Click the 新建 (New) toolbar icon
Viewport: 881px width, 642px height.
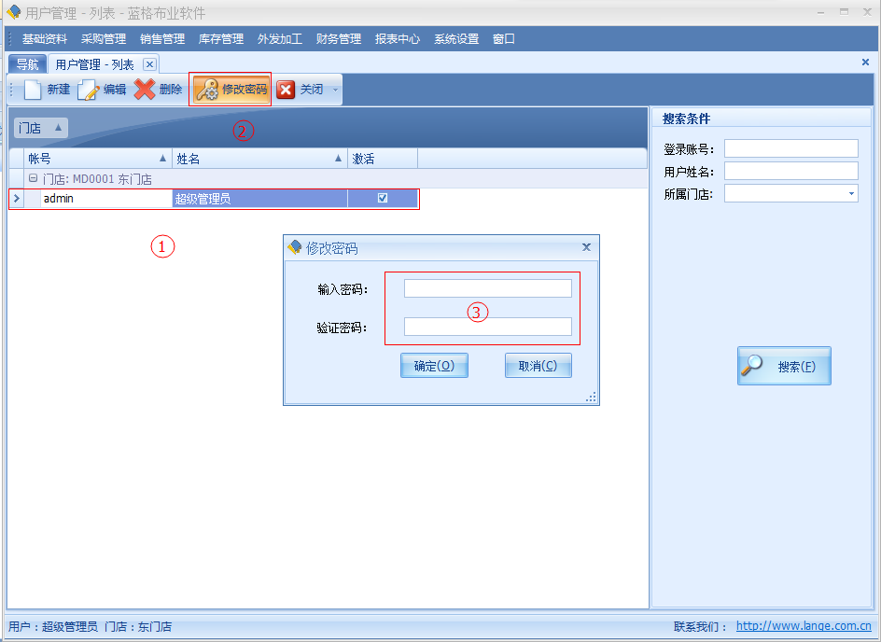(34, 90)
